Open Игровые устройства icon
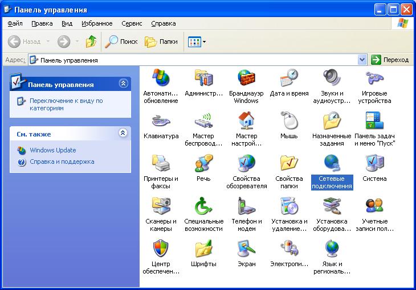 pyautogui.click(x=374, y=77)
